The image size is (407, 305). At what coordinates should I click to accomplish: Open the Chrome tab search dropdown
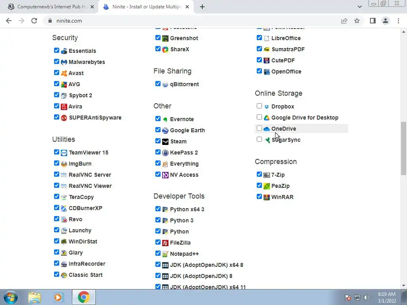click(359, 7)
